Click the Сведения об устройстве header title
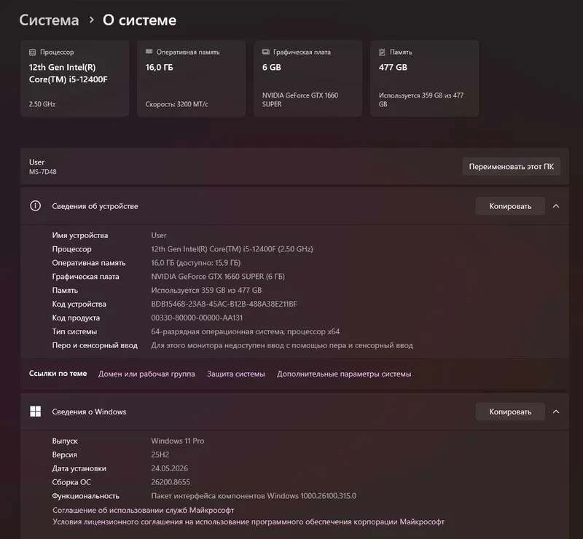This screenshot has width=583, height=539. tap(95, 206)
